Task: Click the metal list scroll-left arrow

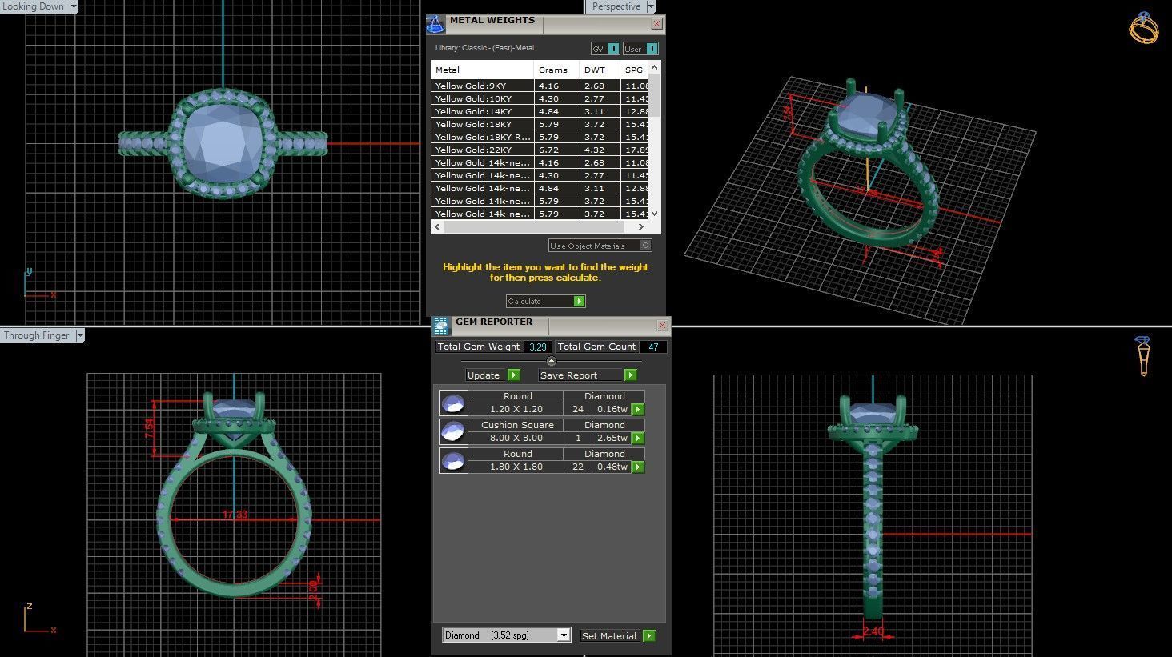Action: point(436,227)
